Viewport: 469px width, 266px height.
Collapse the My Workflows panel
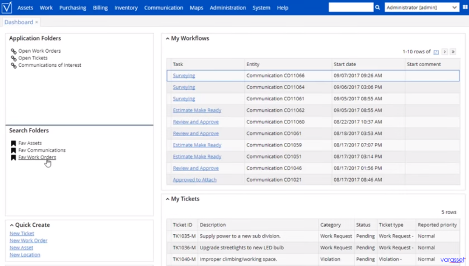click(168, 39)
